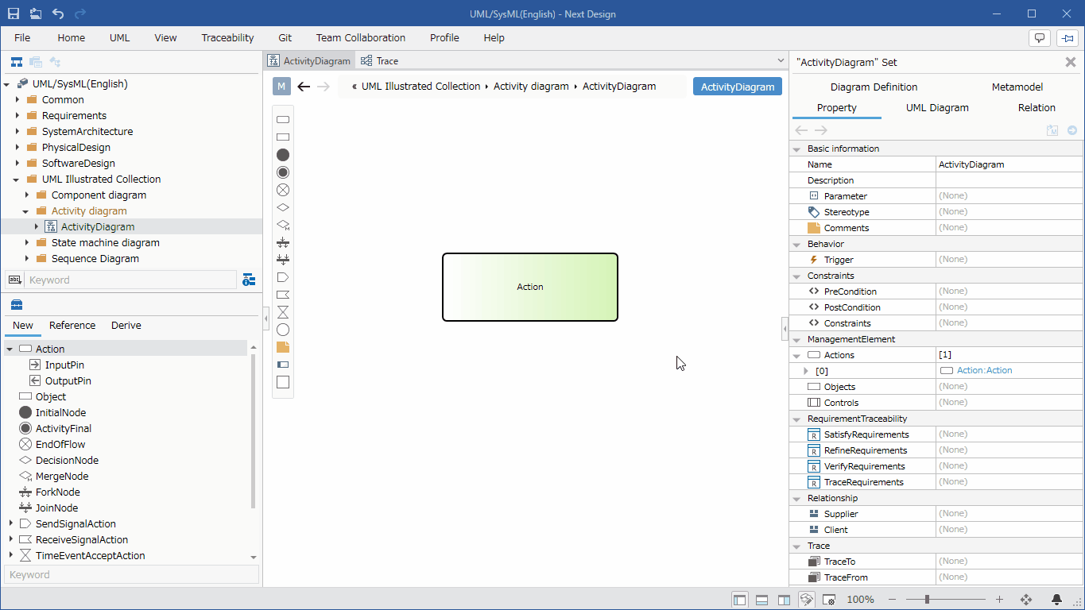Collapse the Basic information section
The image size is (1085, 610).
click(x=796, y=149)
